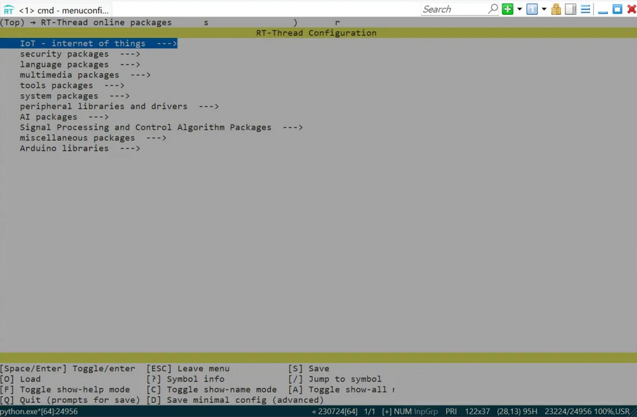Image resolution: width=637 pixels, height=417 pixels.
Task: Enter IoT - internet of things menu
Action: click(88, 44)
